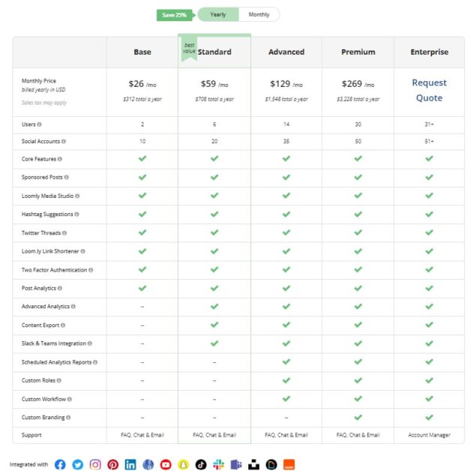Click the 51+ Enterprise social accounts cell
The height and width of the screenshot is (471, 476).
[x=430, y=141]
